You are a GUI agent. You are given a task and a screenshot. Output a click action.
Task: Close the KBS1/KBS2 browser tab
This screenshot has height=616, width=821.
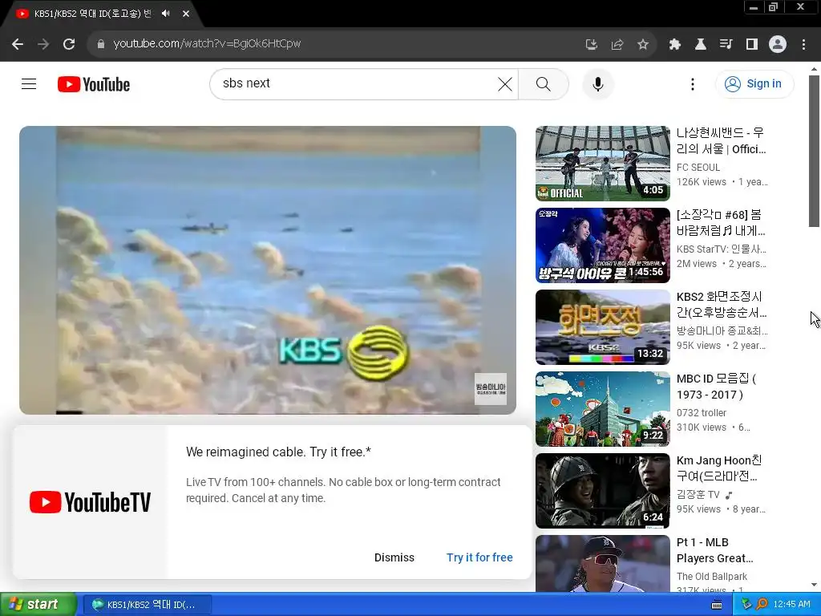coord(186,14)
